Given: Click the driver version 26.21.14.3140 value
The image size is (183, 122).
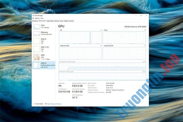Looking at the screenshot, I should (x=110, y=83).
